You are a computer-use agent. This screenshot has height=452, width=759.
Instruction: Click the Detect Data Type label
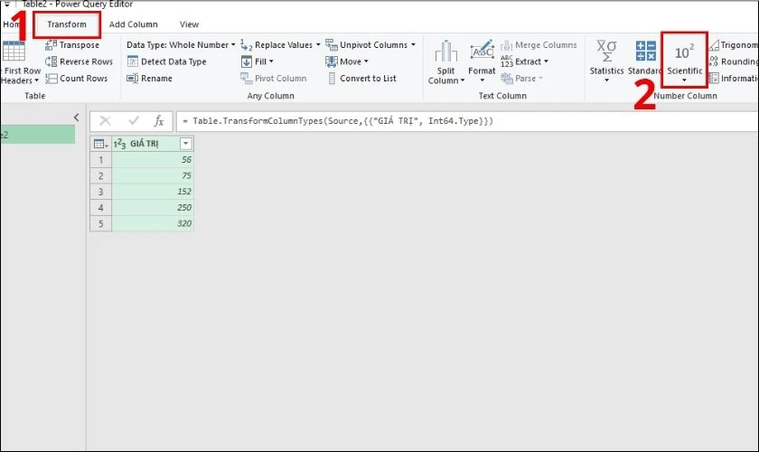(x=173, y=61)
